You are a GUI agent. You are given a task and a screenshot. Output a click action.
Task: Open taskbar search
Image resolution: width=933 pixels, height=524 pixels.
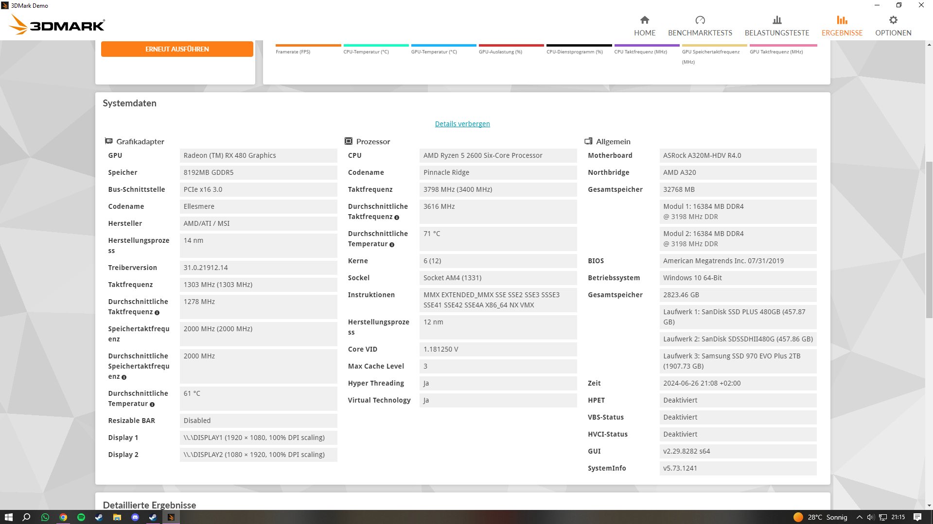[26, 517]
